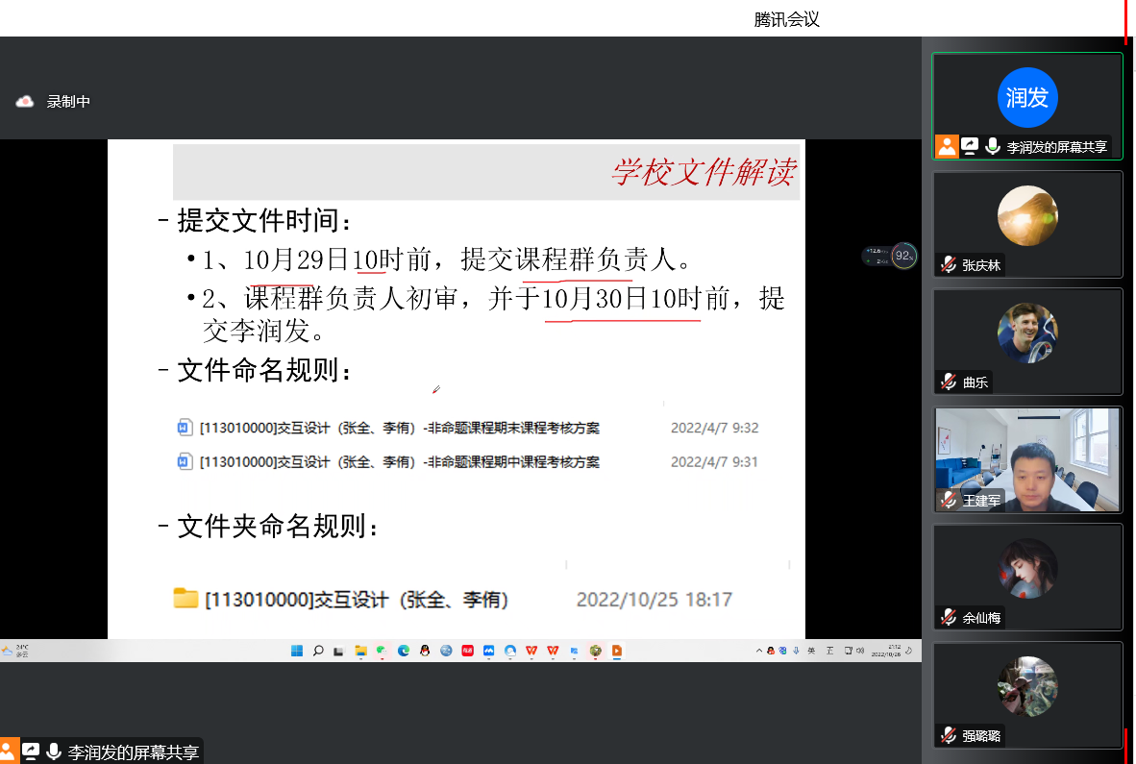Click the [113010000]交互设计 folder
Image resolution: width=1136 pixels, height=764 pixels.
coord(356,600)
